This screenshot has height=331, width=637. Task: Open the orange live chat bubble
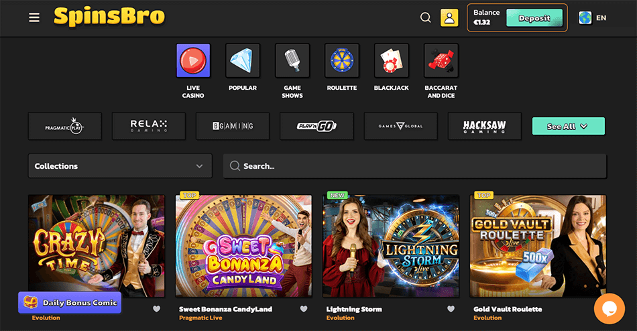(x=609, y=308)
